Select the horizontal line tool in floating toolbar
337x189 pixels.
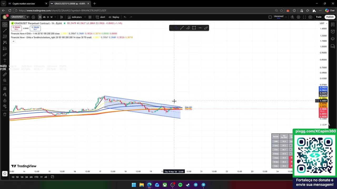pos(200,28)
